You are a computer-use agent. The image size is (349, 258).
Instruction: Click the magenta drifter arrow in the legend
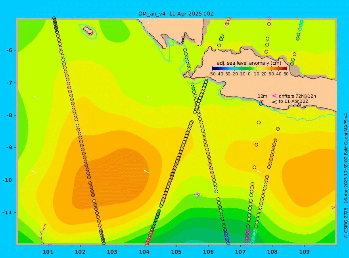[274, 96]
